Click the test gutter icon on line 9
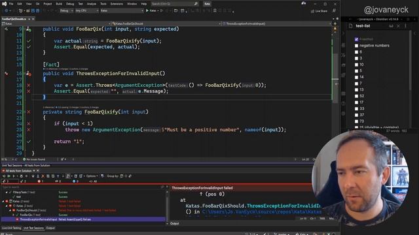The width and height of the screenshot is (419, 235). click(28, 29)
